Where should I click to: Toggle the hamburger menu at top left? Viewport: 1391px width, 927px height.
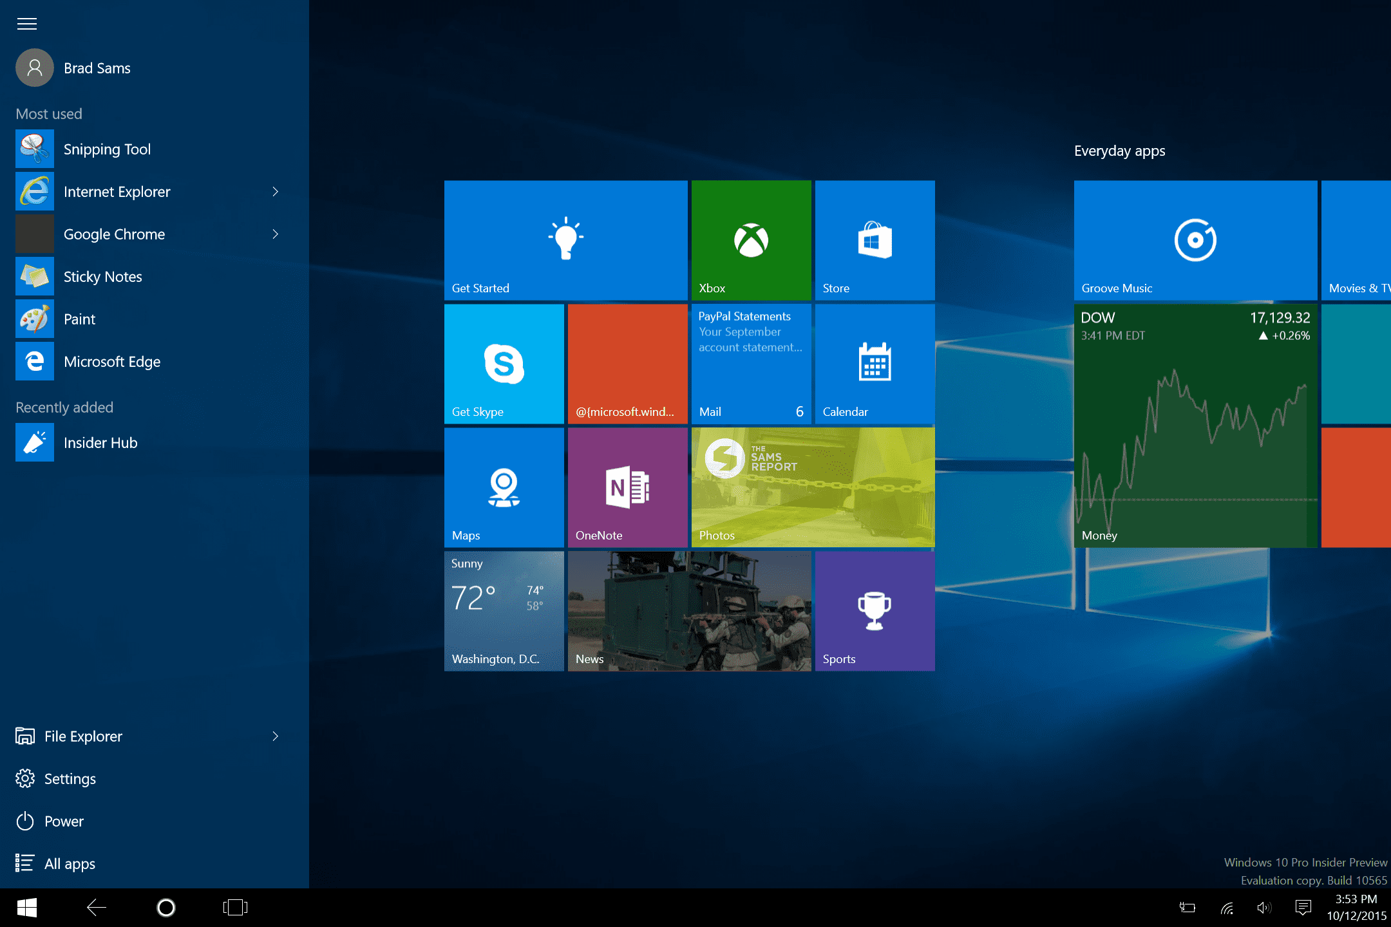27,24
